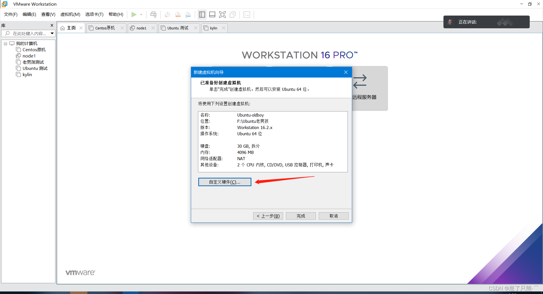The width and height of the screenshot is (543, 294).
Task: Click the 上一步(B) back button
Action: point(268,216)
